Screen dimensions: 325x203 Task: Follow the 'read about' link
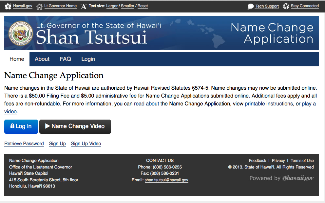pyautogui.click(x=146, y=104)
